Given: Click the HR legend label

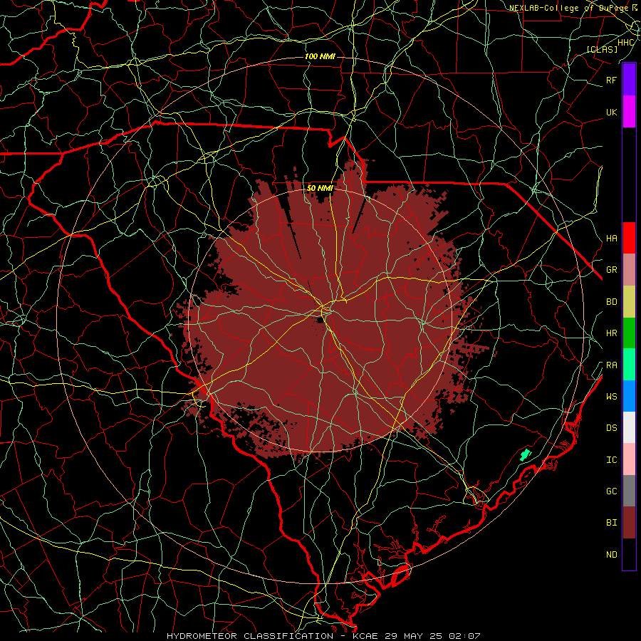Looking at the screenshot, I should pyautogui.click(x=611, y=333).
